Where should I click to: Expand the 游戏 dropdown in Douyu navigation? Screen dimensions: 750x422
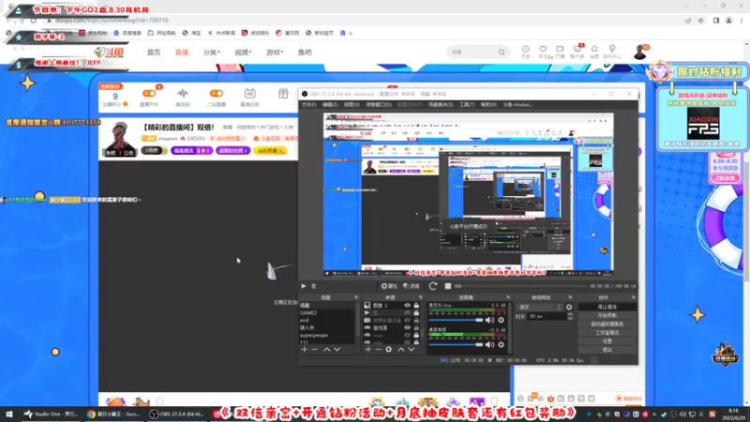[x=275, y=53]
